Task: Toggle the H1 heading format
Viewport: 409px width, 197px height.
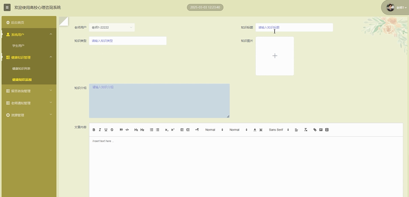Action: 136,130
